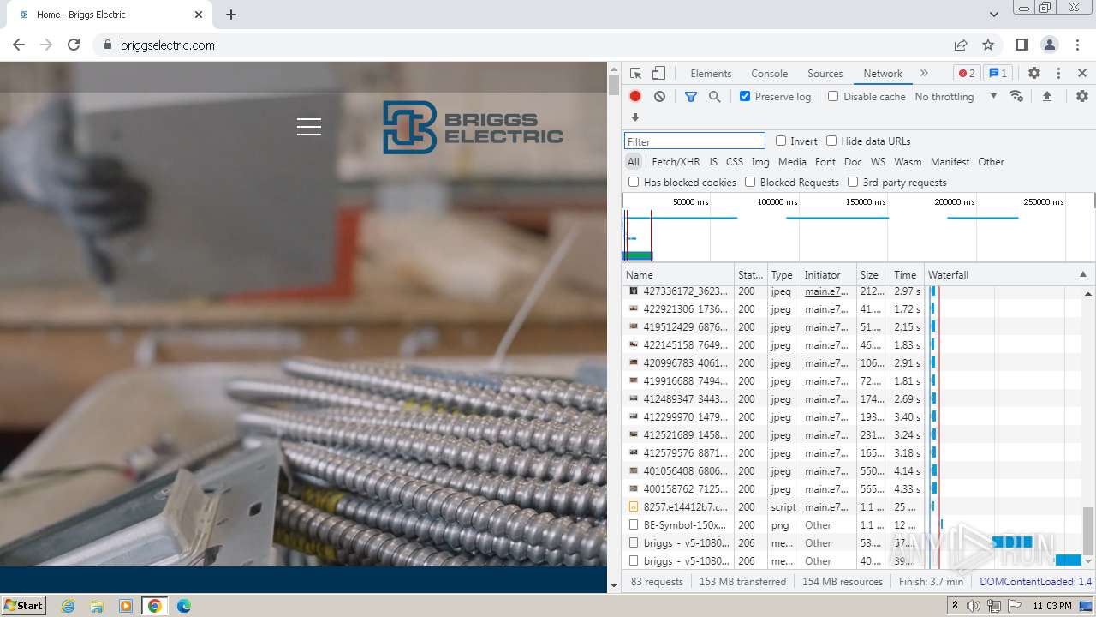1096x617 pixels.
Task: Filter requests by Fetch/XHR
Action: 676,162
